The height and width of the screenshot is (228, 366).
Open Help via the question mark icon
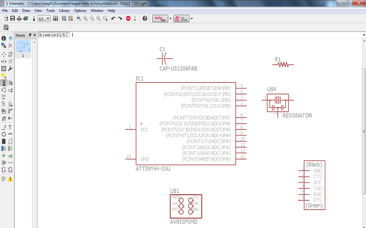[145, 18]
